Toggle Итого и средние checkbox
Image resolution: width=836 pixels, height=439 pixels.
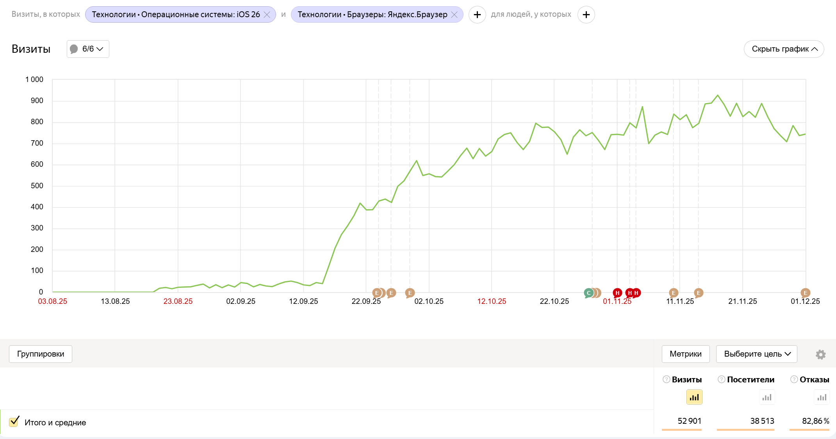pyautogui.click(x=14, y=421)
